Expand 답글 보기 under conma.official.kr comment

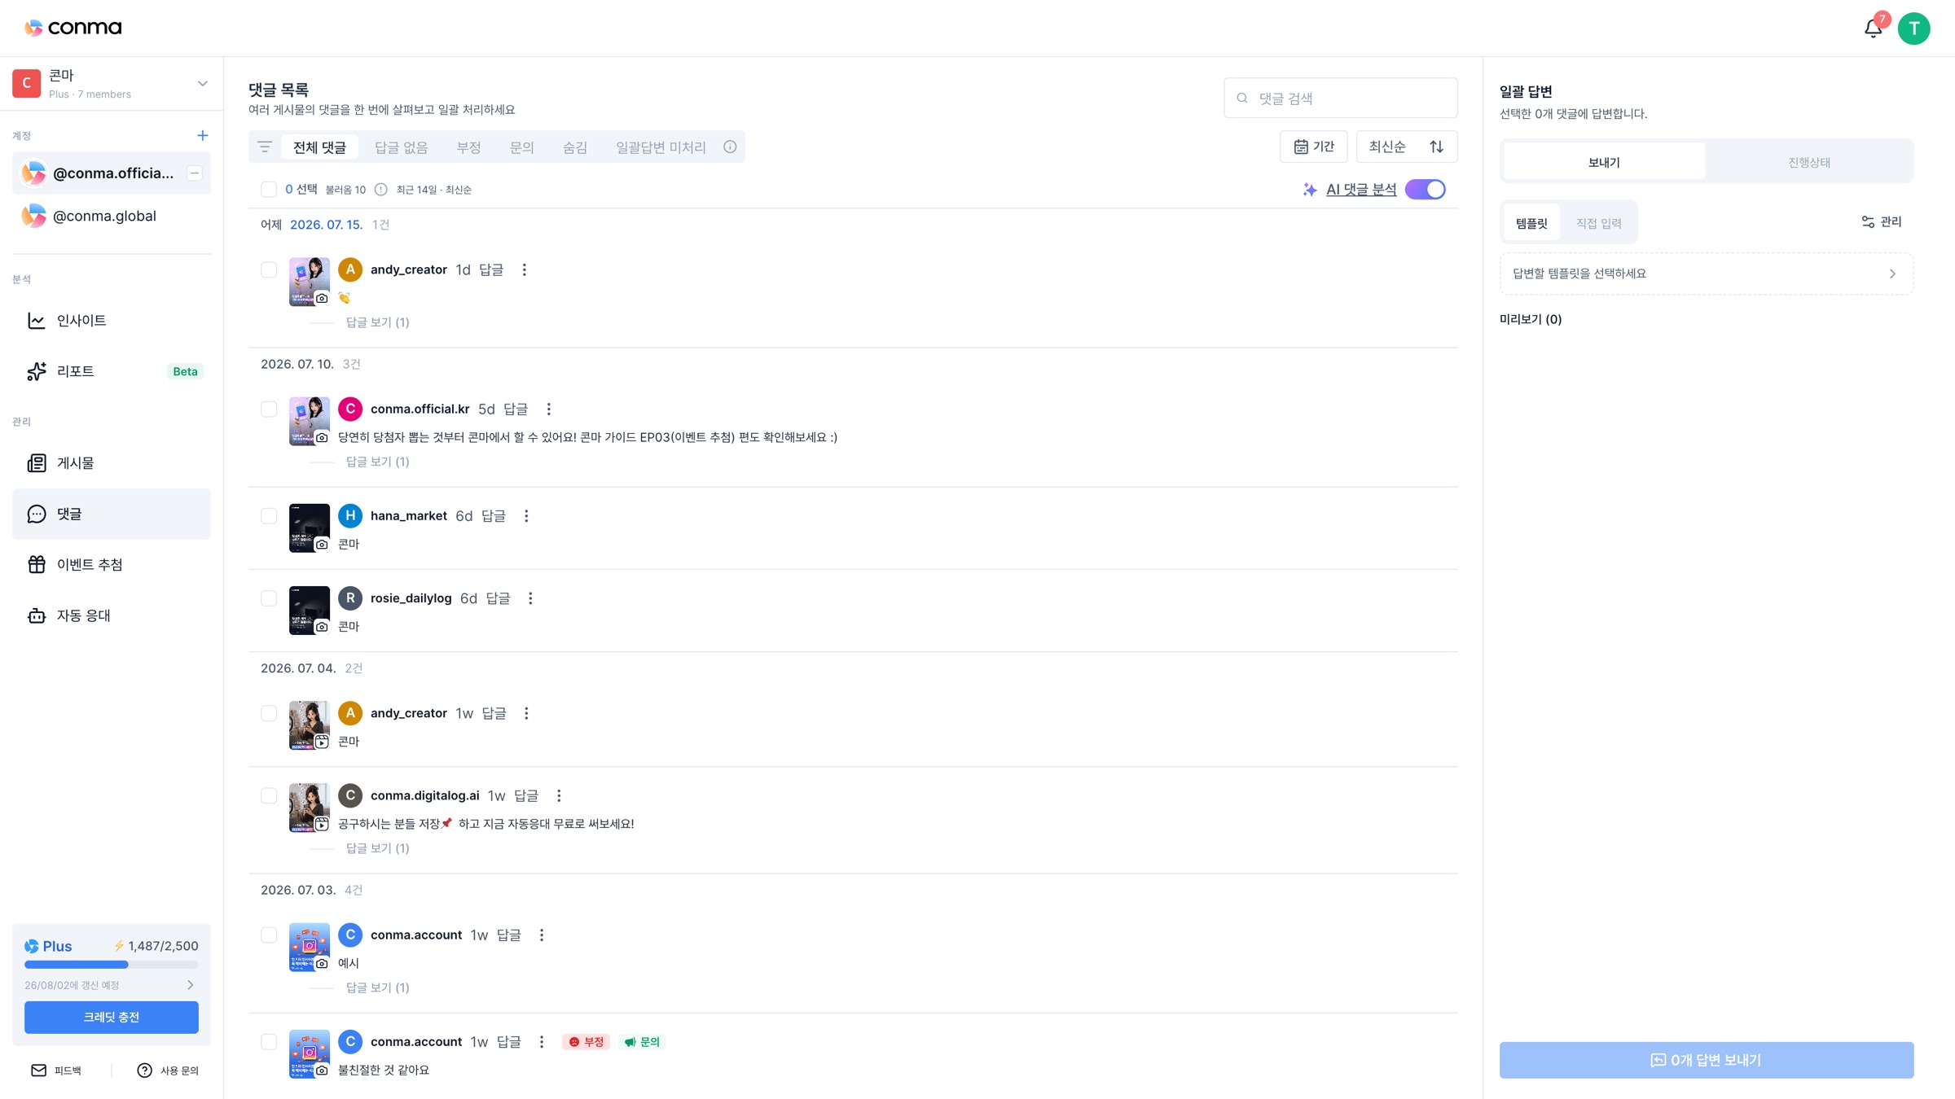coord(377,462)
